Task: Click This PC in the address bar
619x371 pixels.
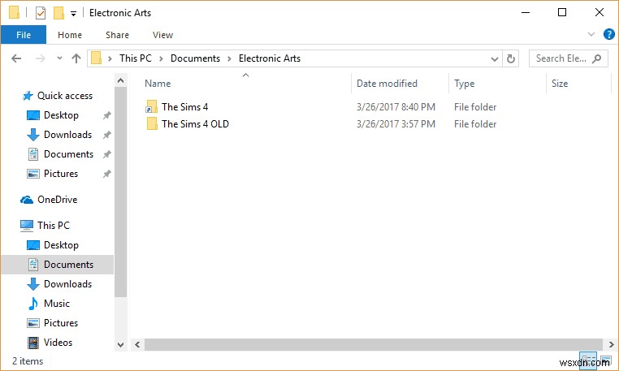Action: coord(136,58)
